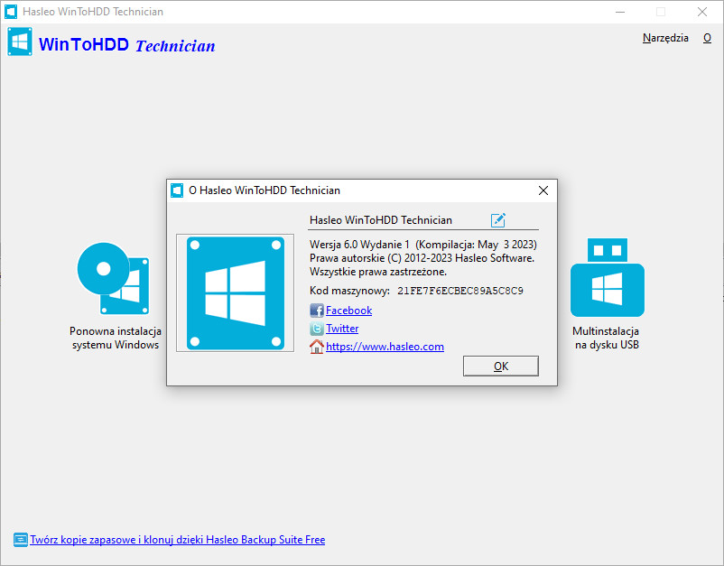Click the version text Wersja 6.0 Wydanie 1

pyautogui.click(x=359, y=245)
